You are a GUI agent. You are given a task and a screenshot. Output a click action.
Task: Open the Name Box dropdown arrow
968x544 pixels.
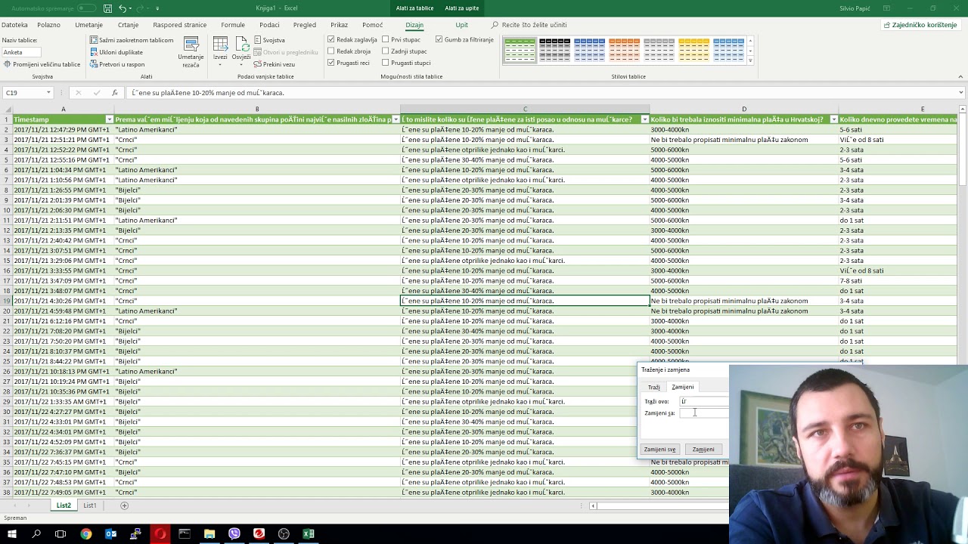(48, 92)
